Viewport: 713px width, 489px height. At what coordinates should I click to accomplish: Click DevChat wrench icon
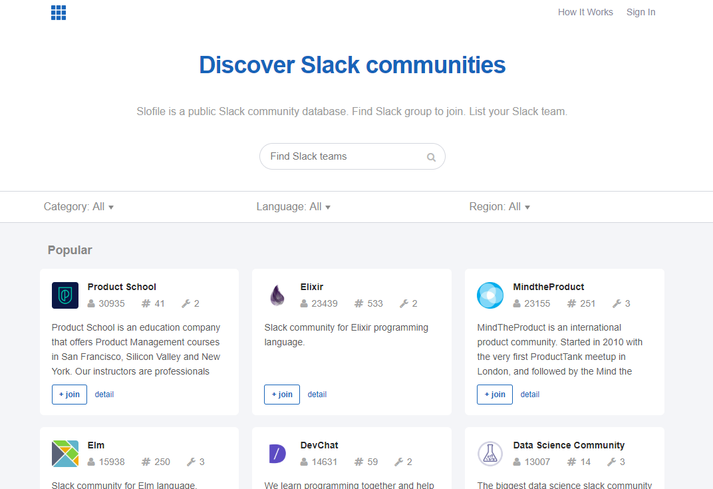[x=399, y=462]
